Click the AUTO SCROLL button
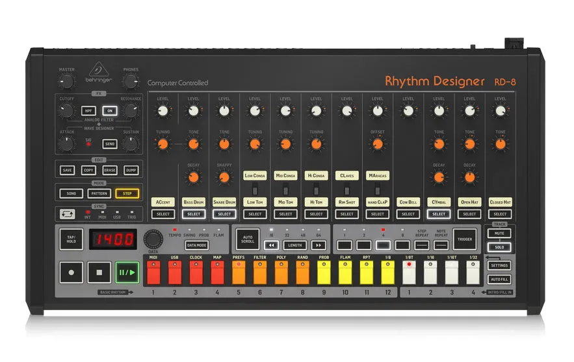 [248, 239]
